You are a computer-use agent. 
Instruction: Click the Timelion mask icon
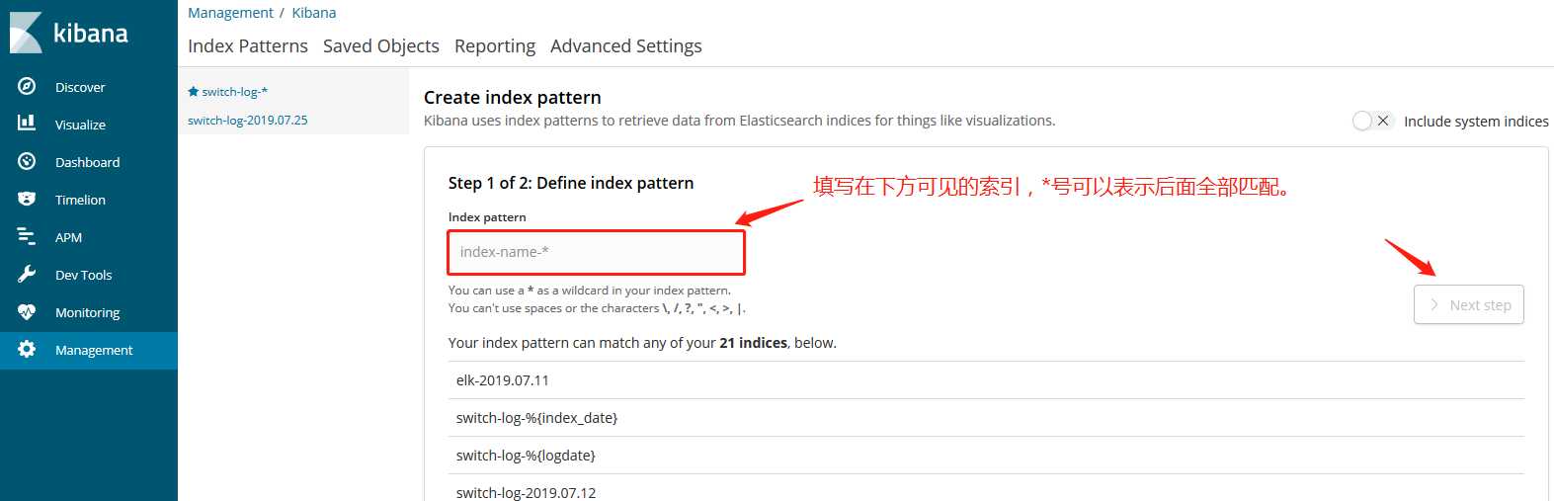click(27, 199)
